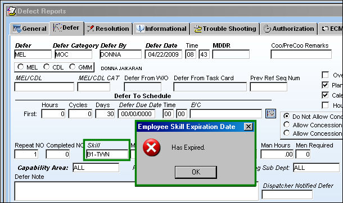
Task: Click the MEL/CDL CAT field
Action: point(94,87)
